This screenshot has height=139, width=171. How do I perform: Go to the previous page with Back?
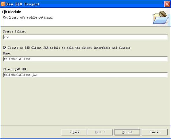tap(74, 132)
